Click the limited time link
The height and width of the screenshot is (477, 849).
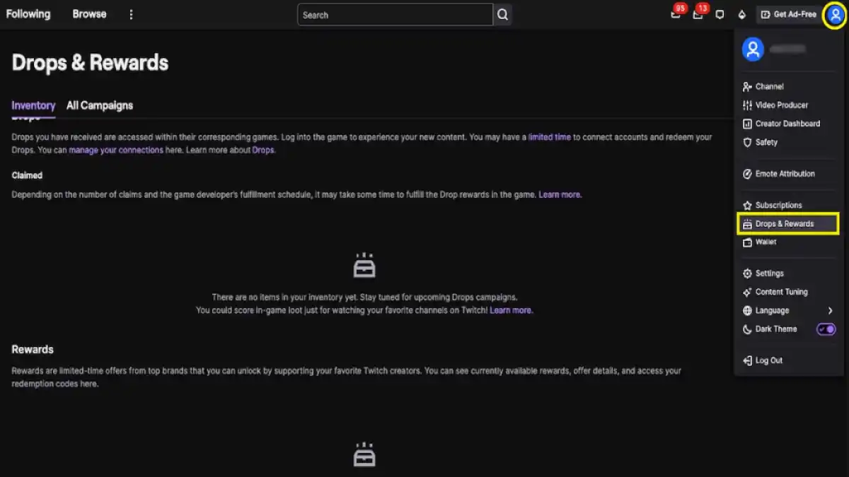550,137
